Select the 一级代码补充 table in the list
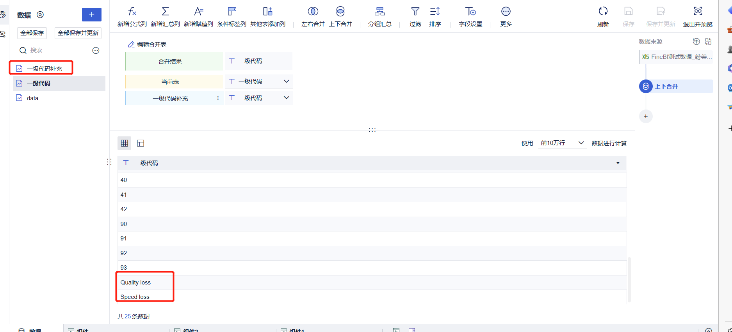Image resolution: width=732 pixels, height=332 pixels. pyautogui.click(x=59, y=69)
